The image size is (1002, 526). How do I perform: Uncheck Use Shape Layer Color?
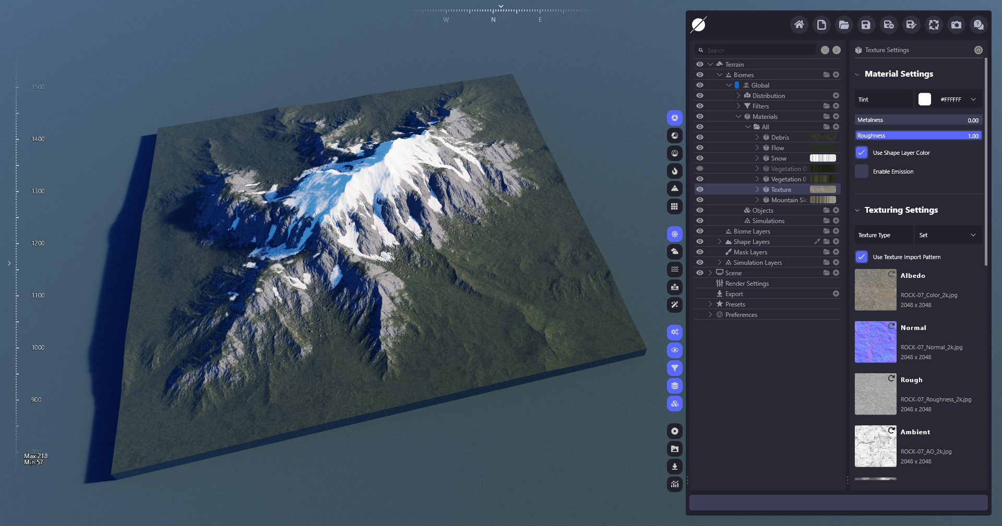pyautogui.click(x=862, y=153)
